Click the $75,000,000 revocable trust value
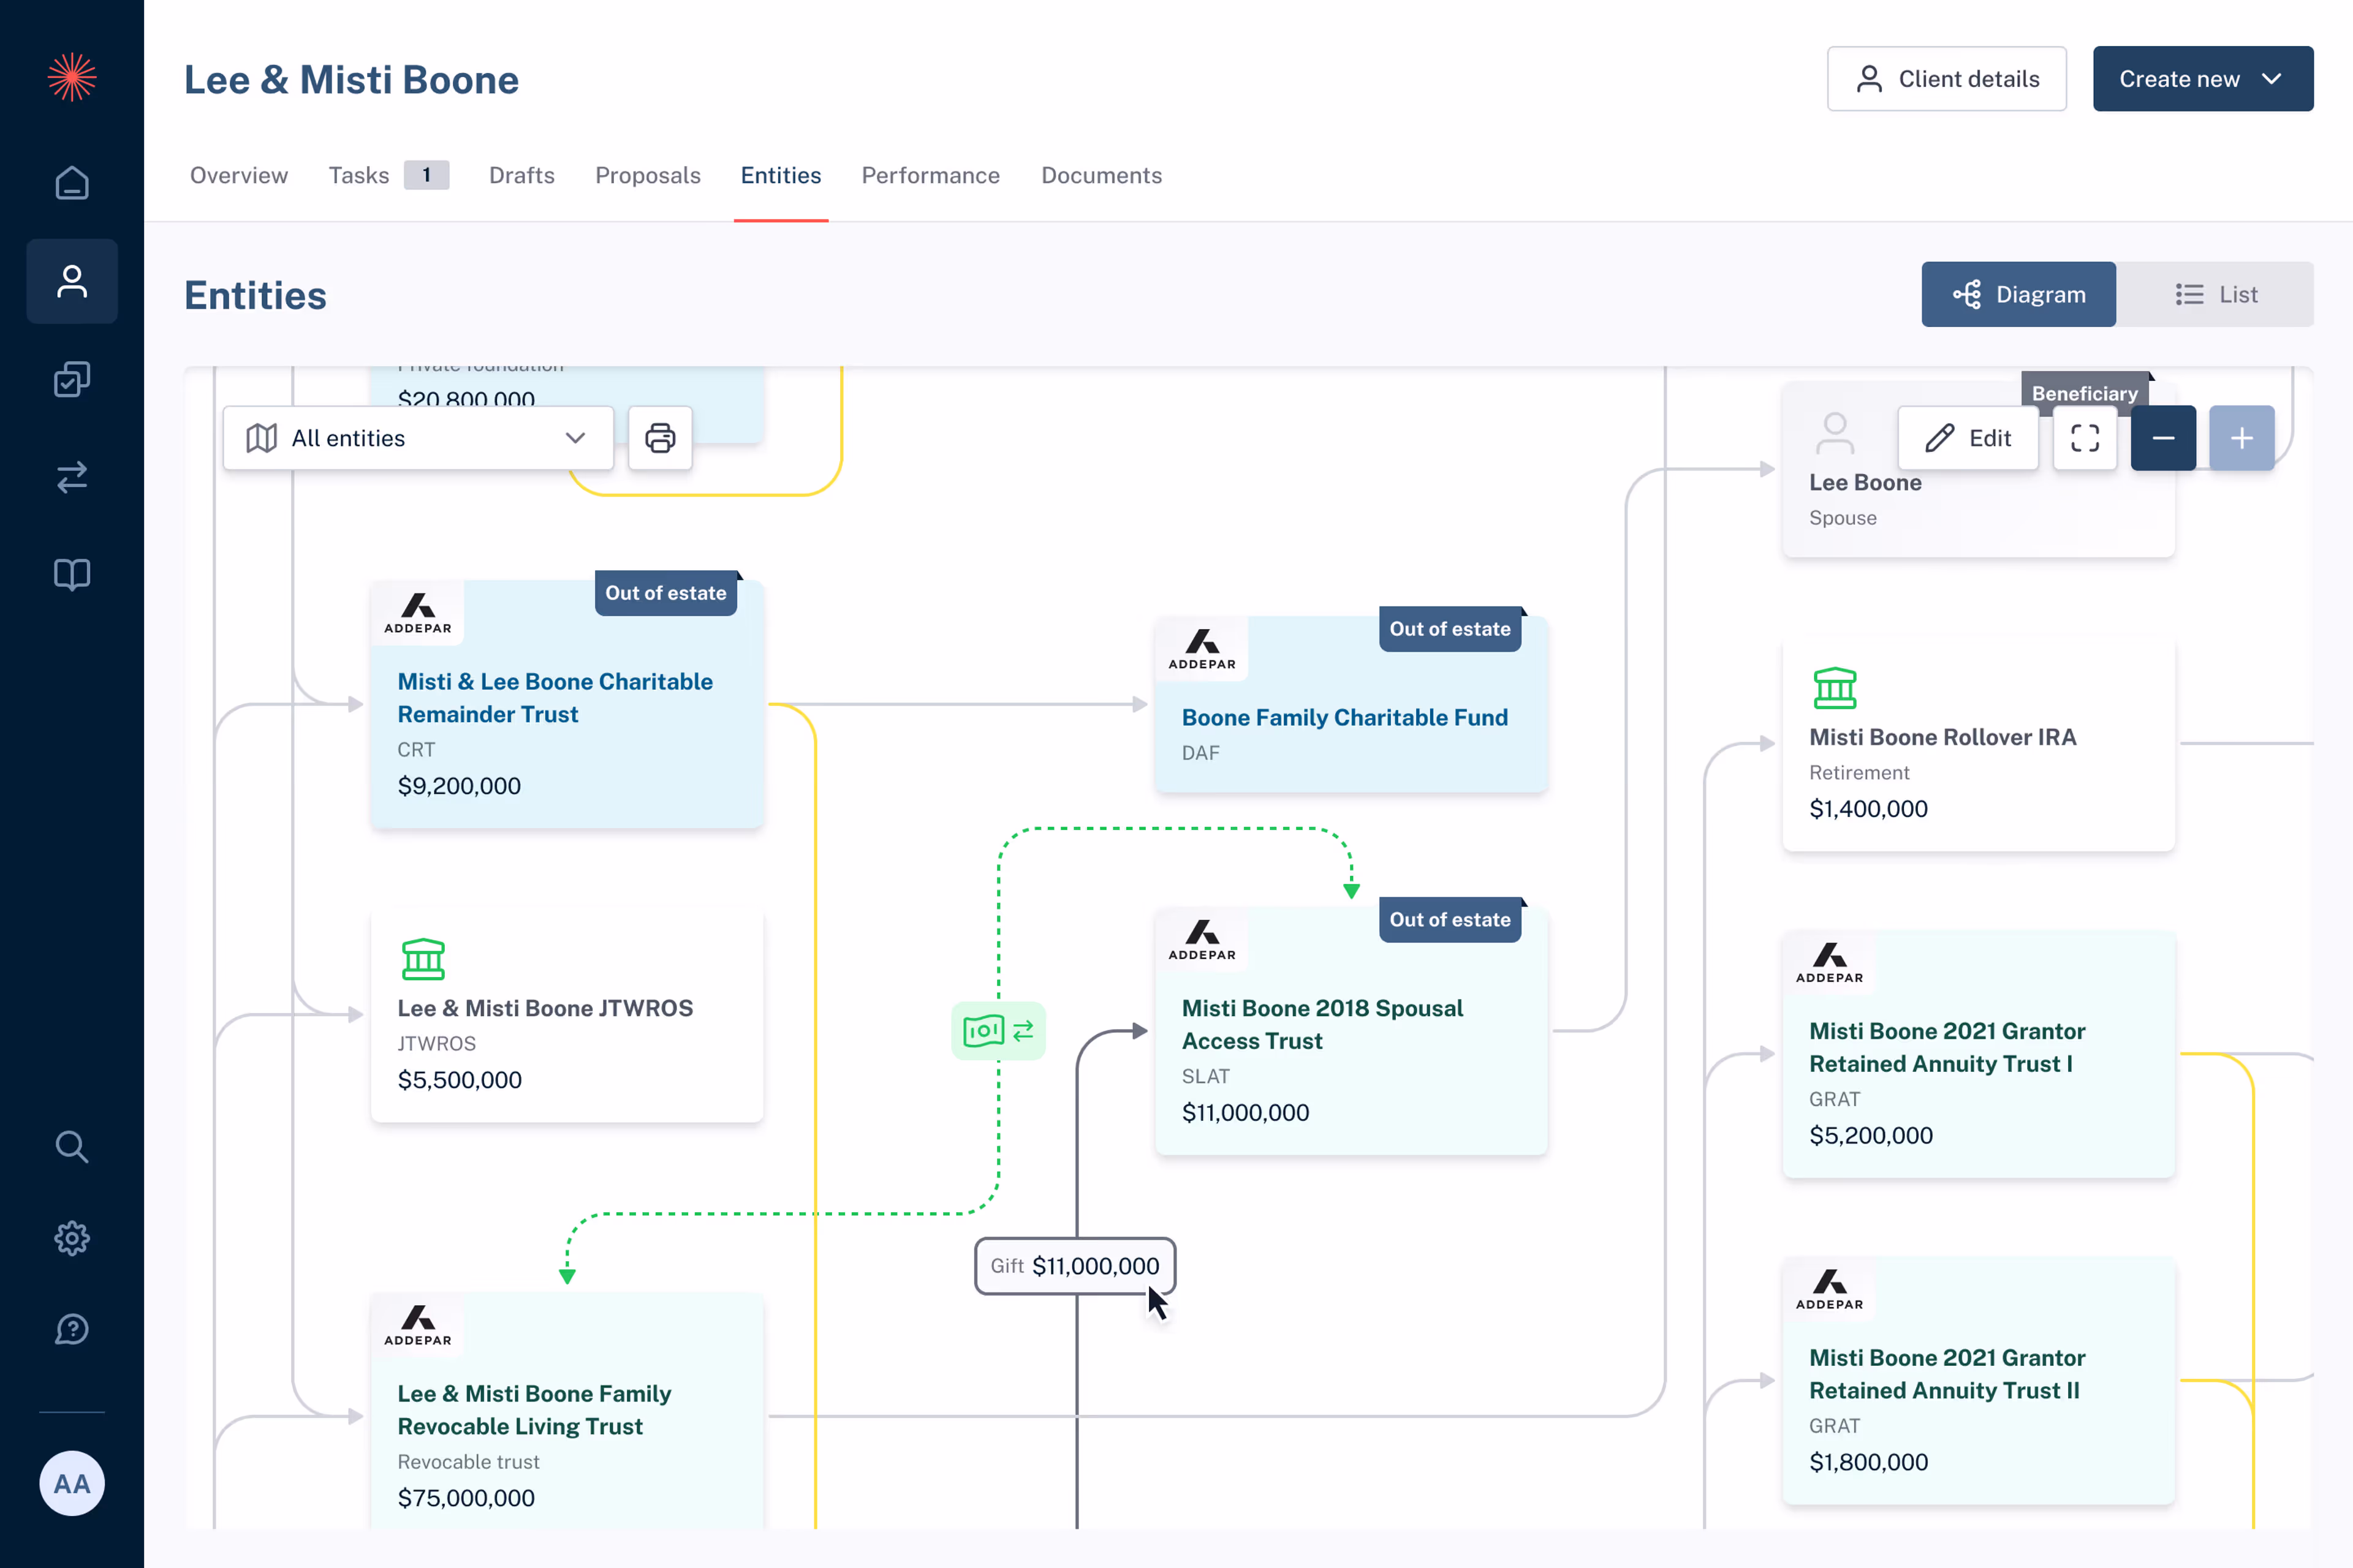The image size is (2353, 1568). click(466, 1498)
